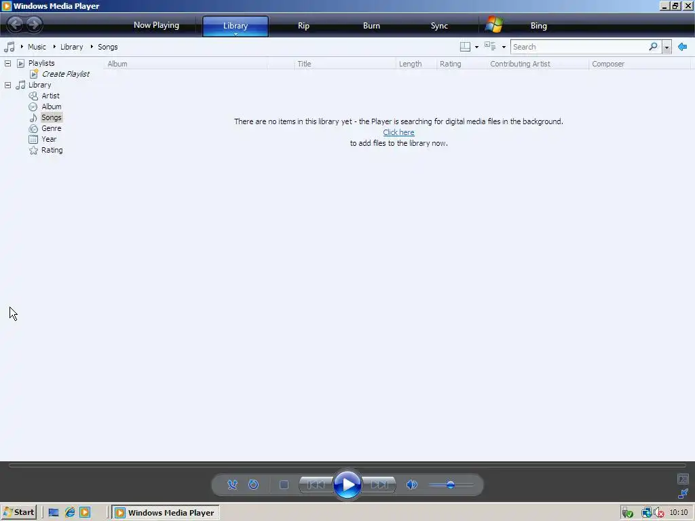Adjust the volume slider

[x=451, y=484]
